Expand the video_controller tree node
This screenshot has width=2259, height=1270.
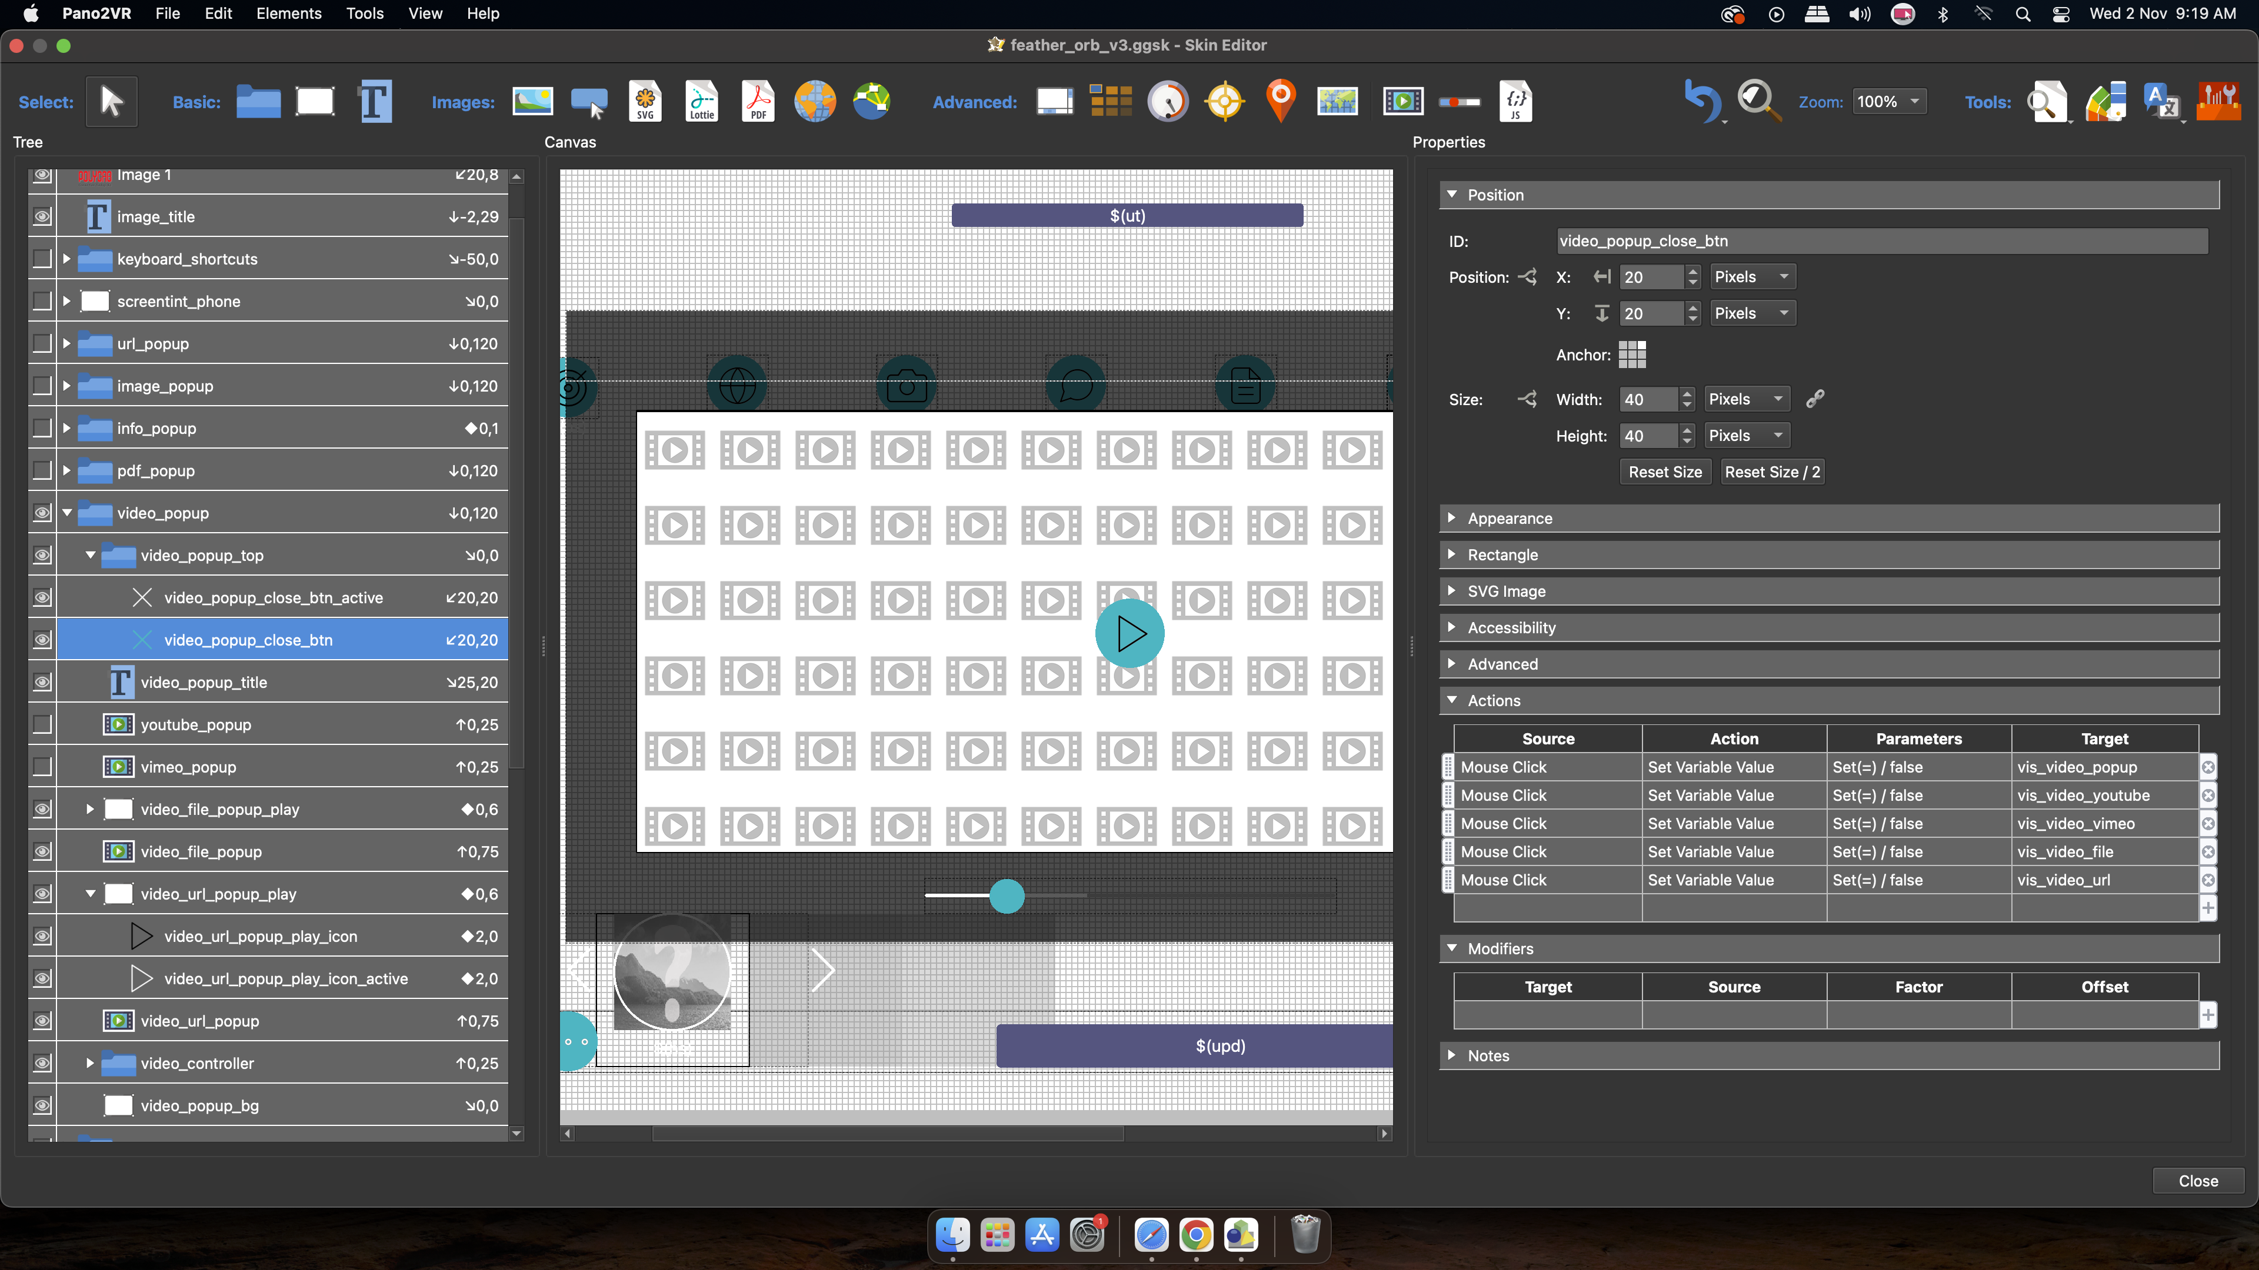[91, 1063]
